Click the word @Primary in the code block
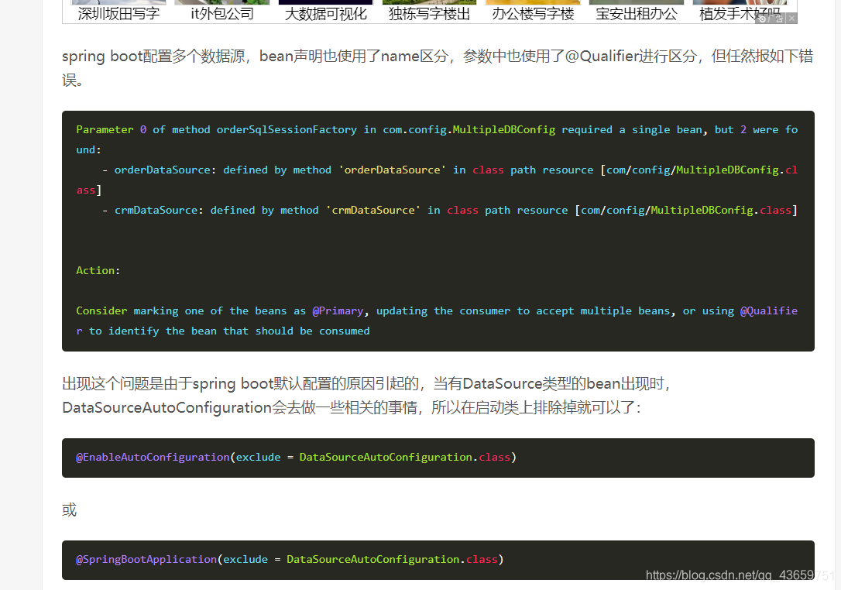 [x=338, y=310]
